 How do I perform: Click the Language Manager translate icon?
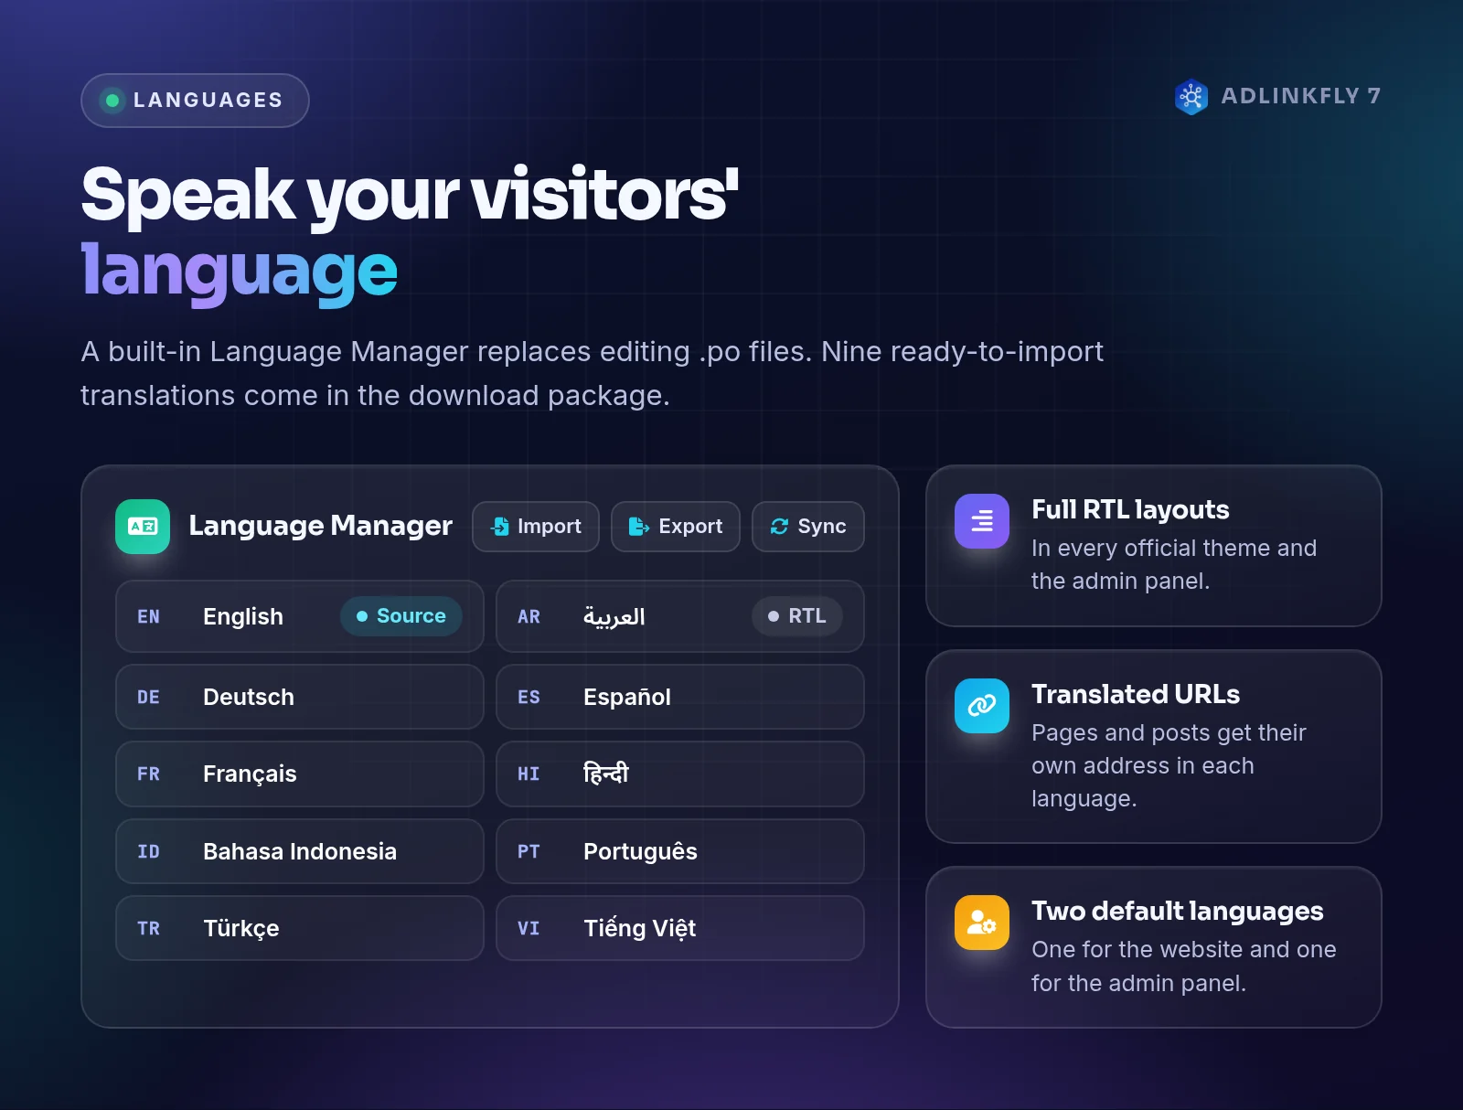pyautogui.click(x=143, y=527)
